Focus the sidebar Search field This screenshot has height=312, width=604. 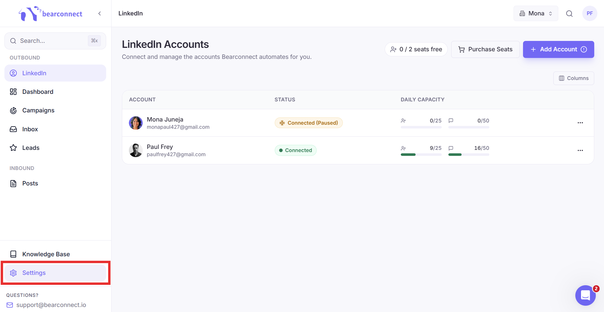(x=55, y=41)
